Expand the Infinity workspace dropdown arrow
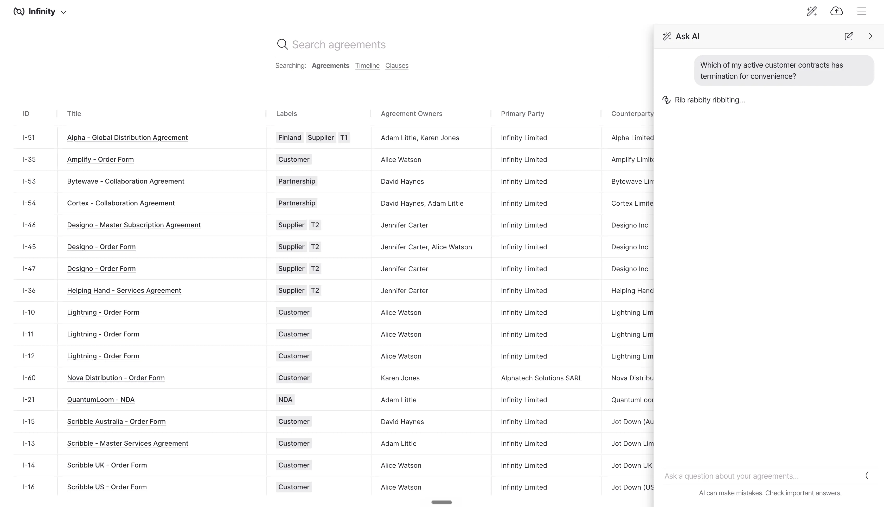The image size is (884, 507). click(63, 12)
